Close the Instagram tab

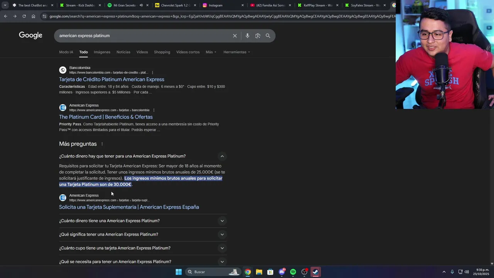coord(242,5)
